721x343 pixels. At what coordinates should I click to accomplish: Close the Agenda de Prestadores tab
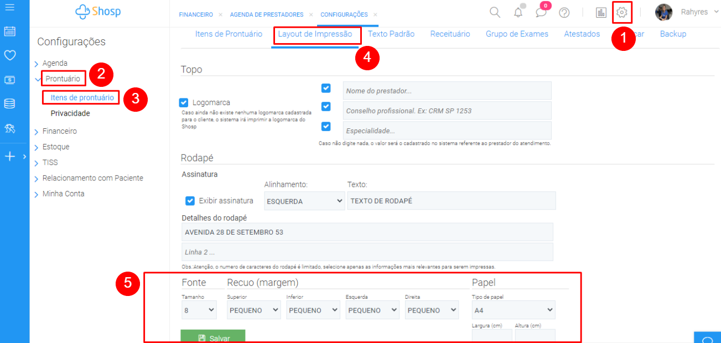click(x=310, y=14)
